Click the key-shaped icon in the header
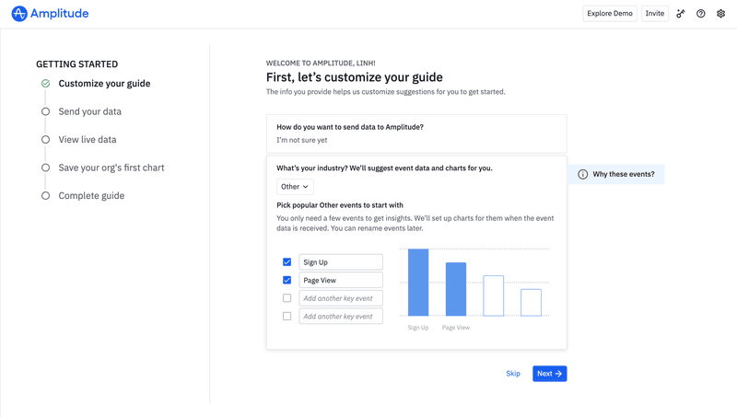The image size is (737, 417). (x=681, y=14)
